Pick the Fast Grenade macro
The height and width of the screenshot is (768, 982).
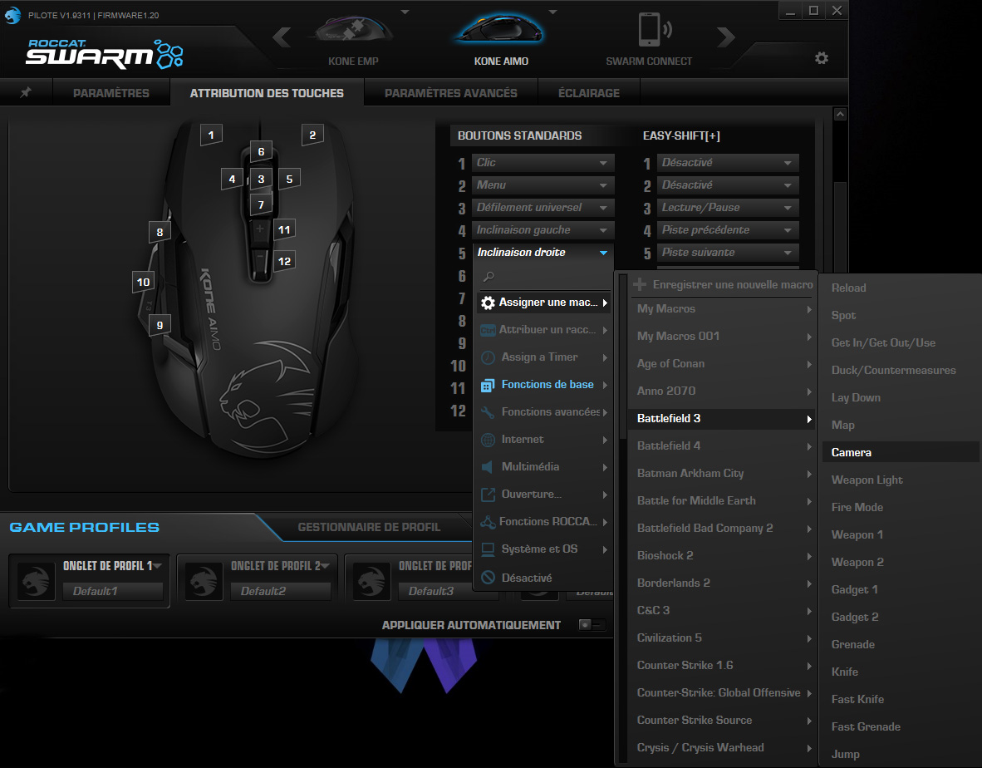pos(901,726)
